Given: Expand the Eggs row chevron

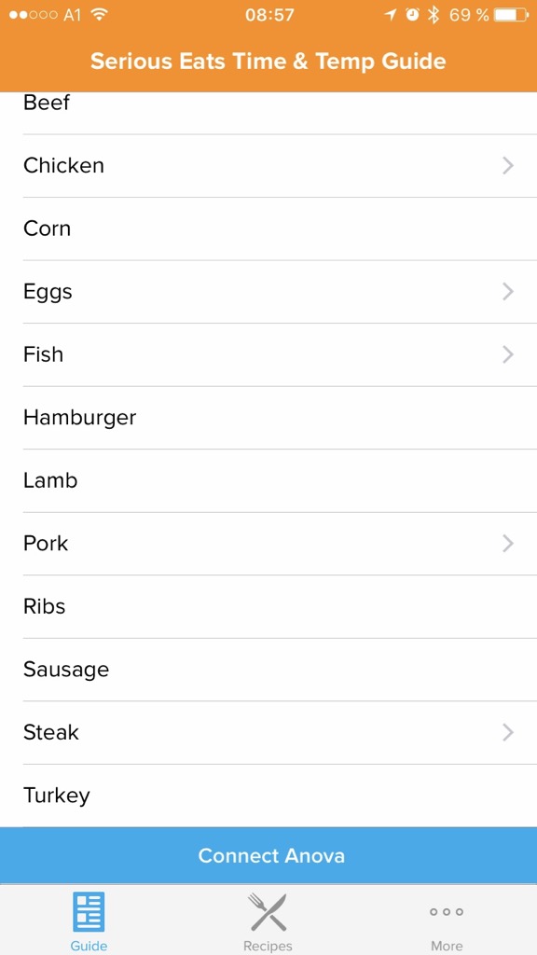Looking at the screenshot, I should click(508, 292).
